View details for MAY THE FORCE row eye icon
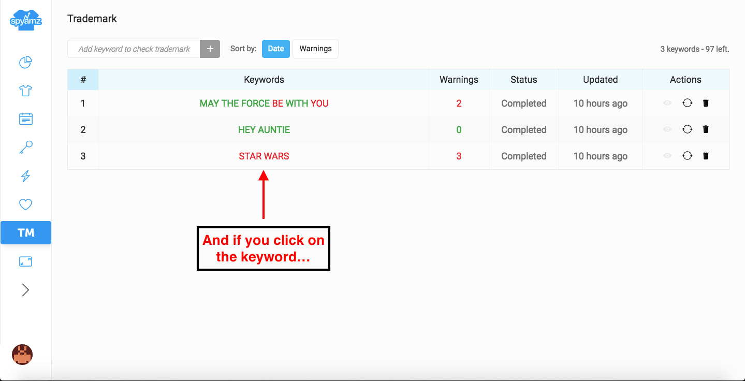Image resolution: width=745 pixels, height=381 pixels. [x=667, y=103]
